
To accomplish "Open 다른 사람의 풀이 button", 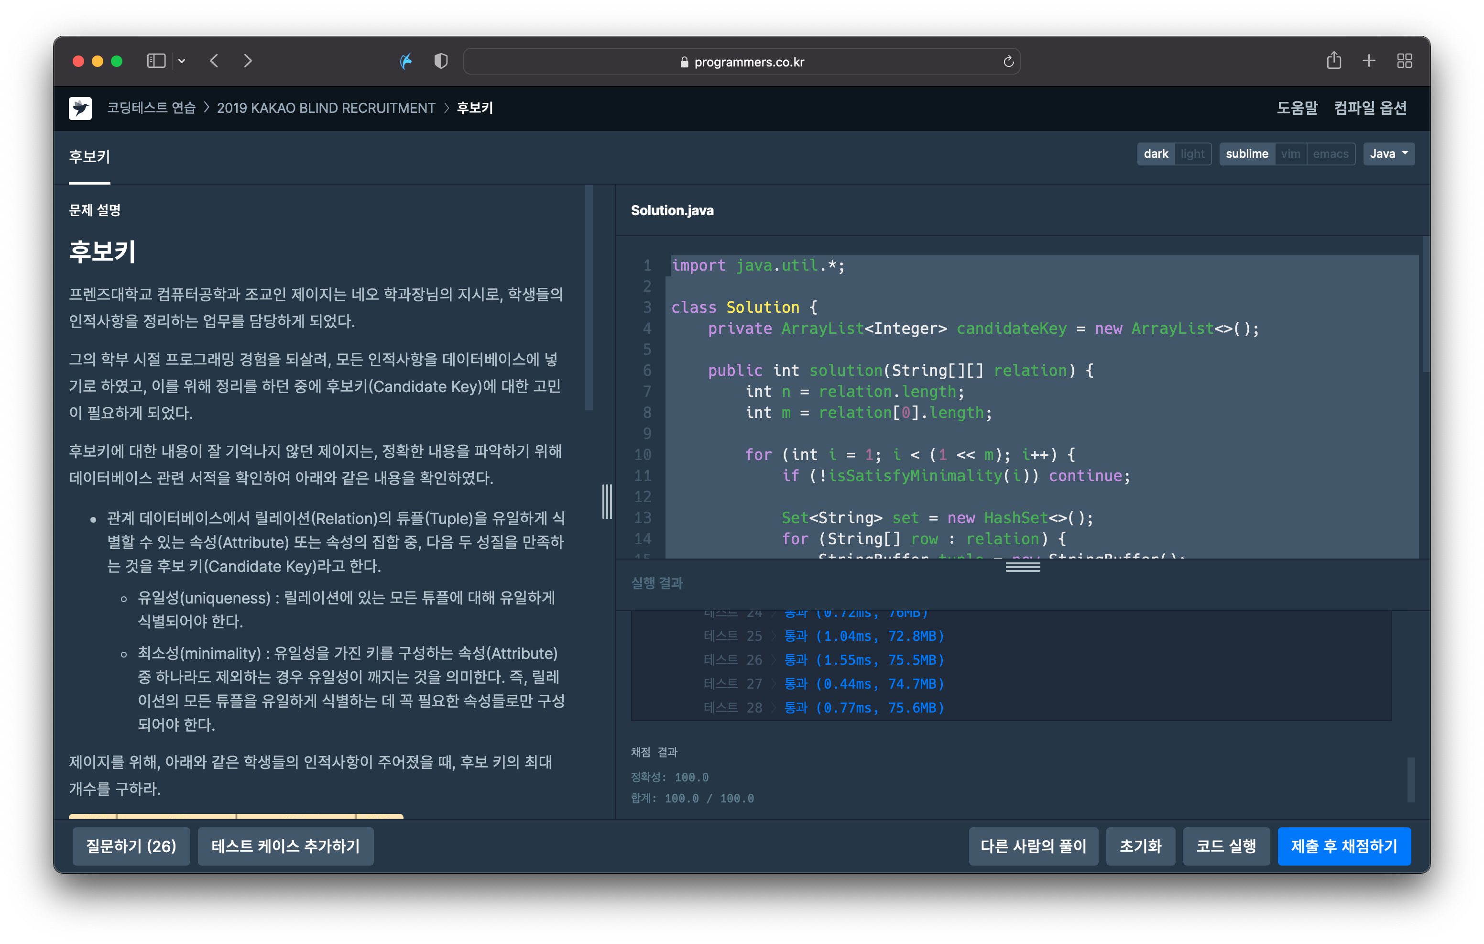I will 1033,846.
